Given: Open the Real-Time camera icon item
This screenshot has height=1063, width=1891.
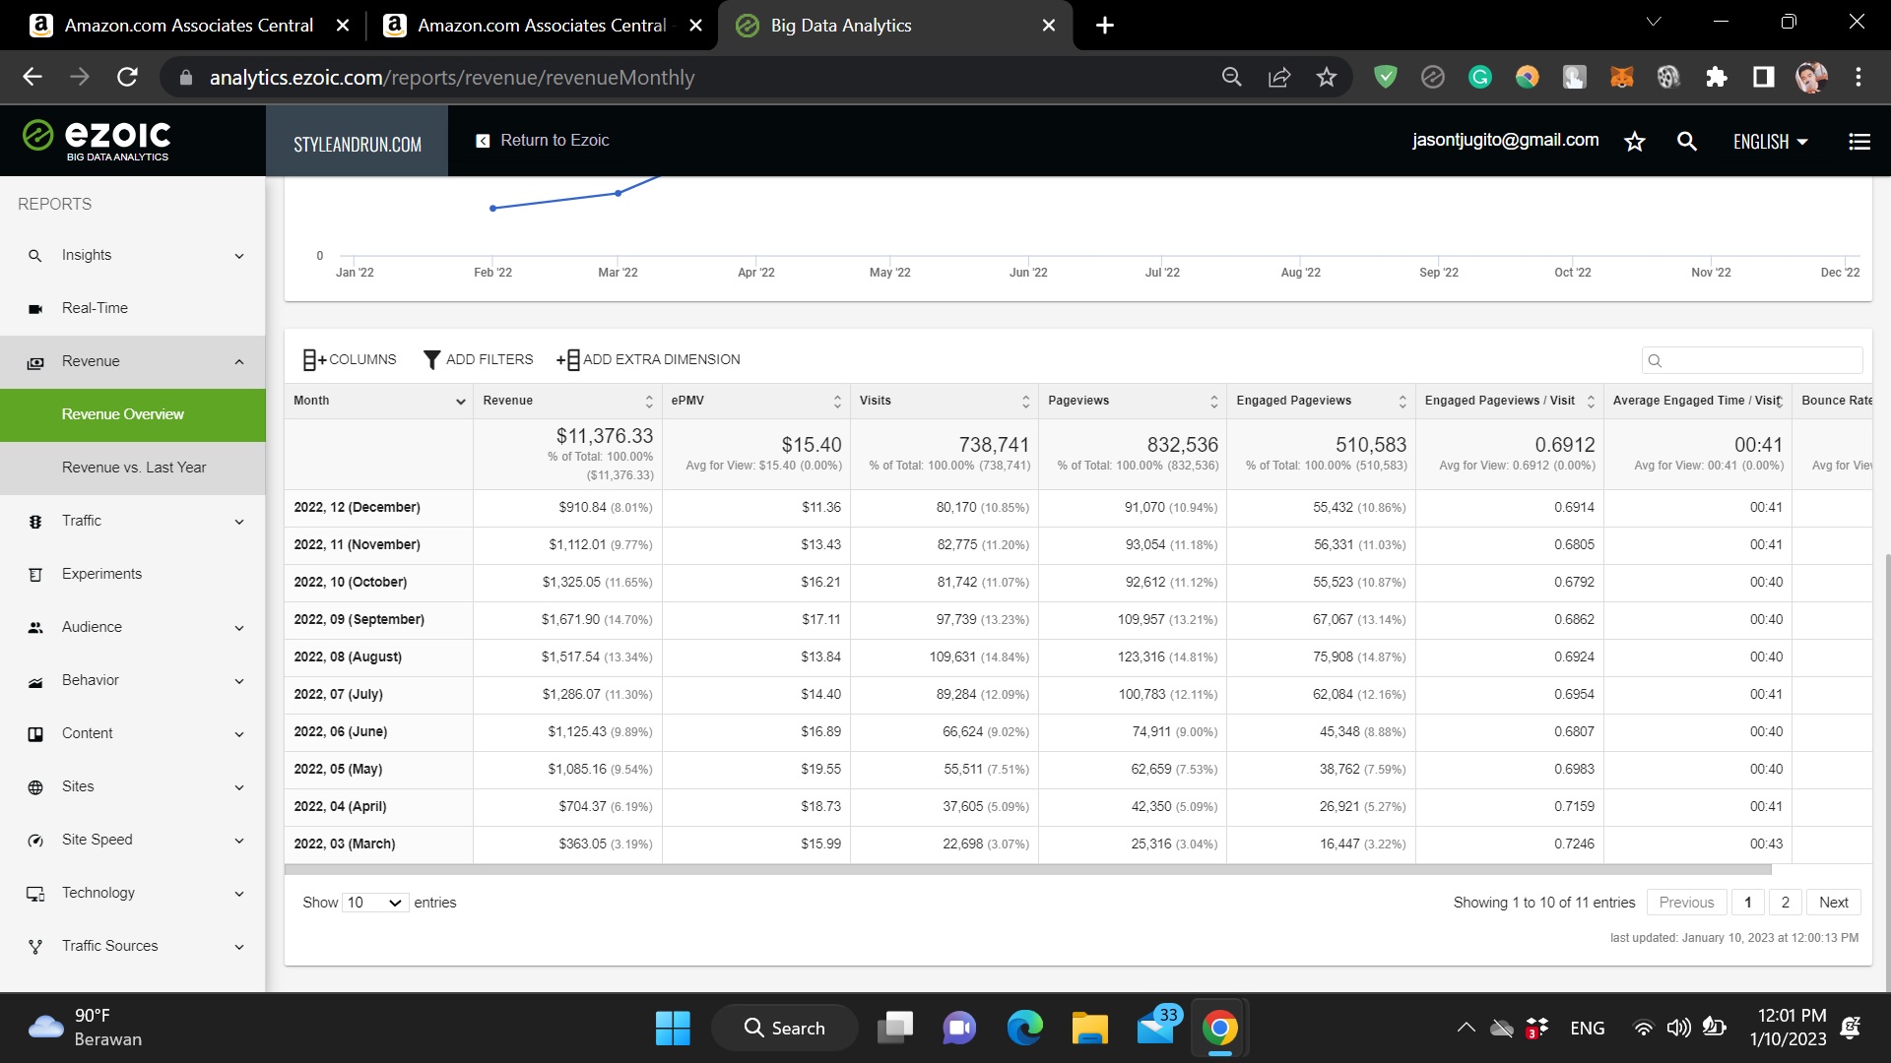Looking at the screenshot, I should point(35,309).
